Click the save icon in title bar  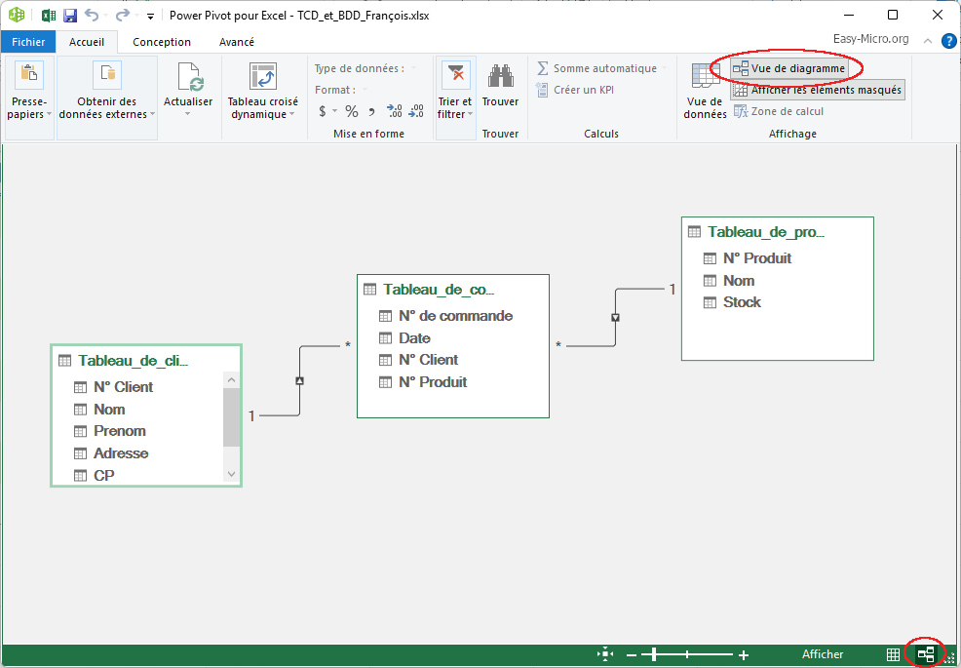pos(69,16)
